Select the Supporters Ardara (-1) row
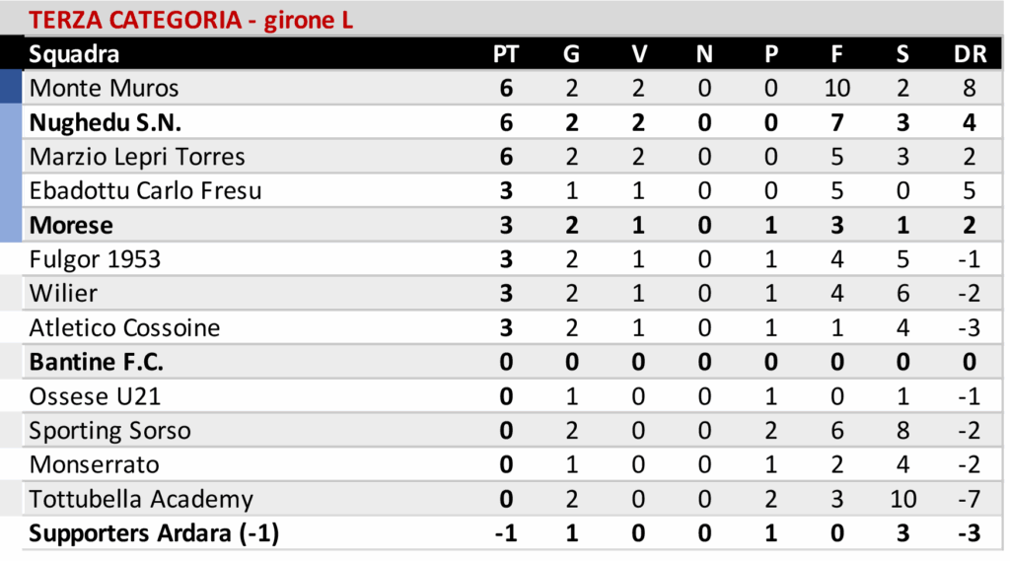1010x561 pixels. click(x=512, y=533)
